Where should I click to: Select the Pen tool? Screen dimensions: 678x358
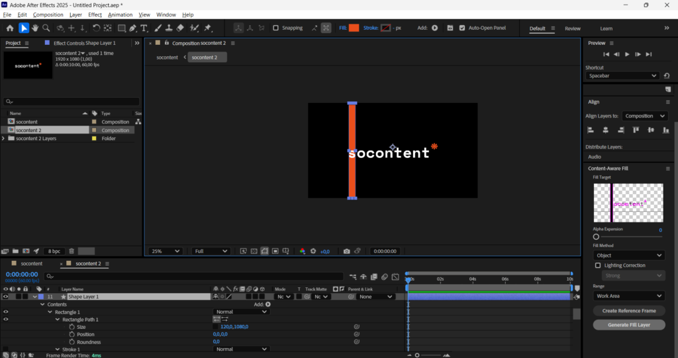point(132,28)
